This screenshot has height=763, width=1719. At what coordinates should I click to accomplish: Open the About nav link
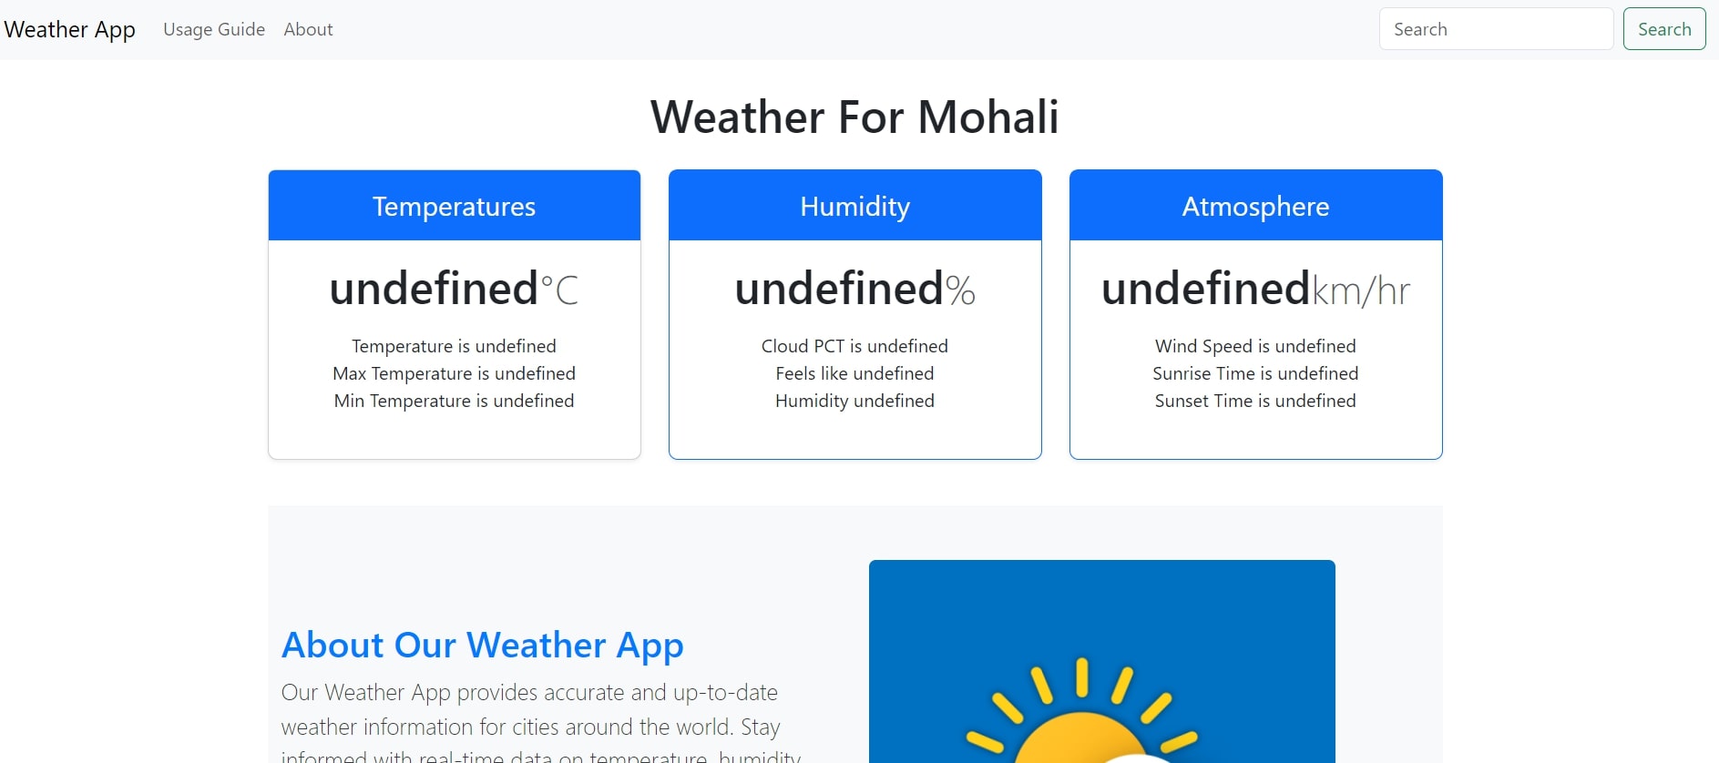pos(308,29)
